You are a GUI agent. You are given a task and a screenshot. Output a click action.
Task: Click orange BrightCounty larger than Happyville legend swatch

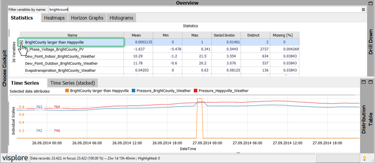(67, 91)
